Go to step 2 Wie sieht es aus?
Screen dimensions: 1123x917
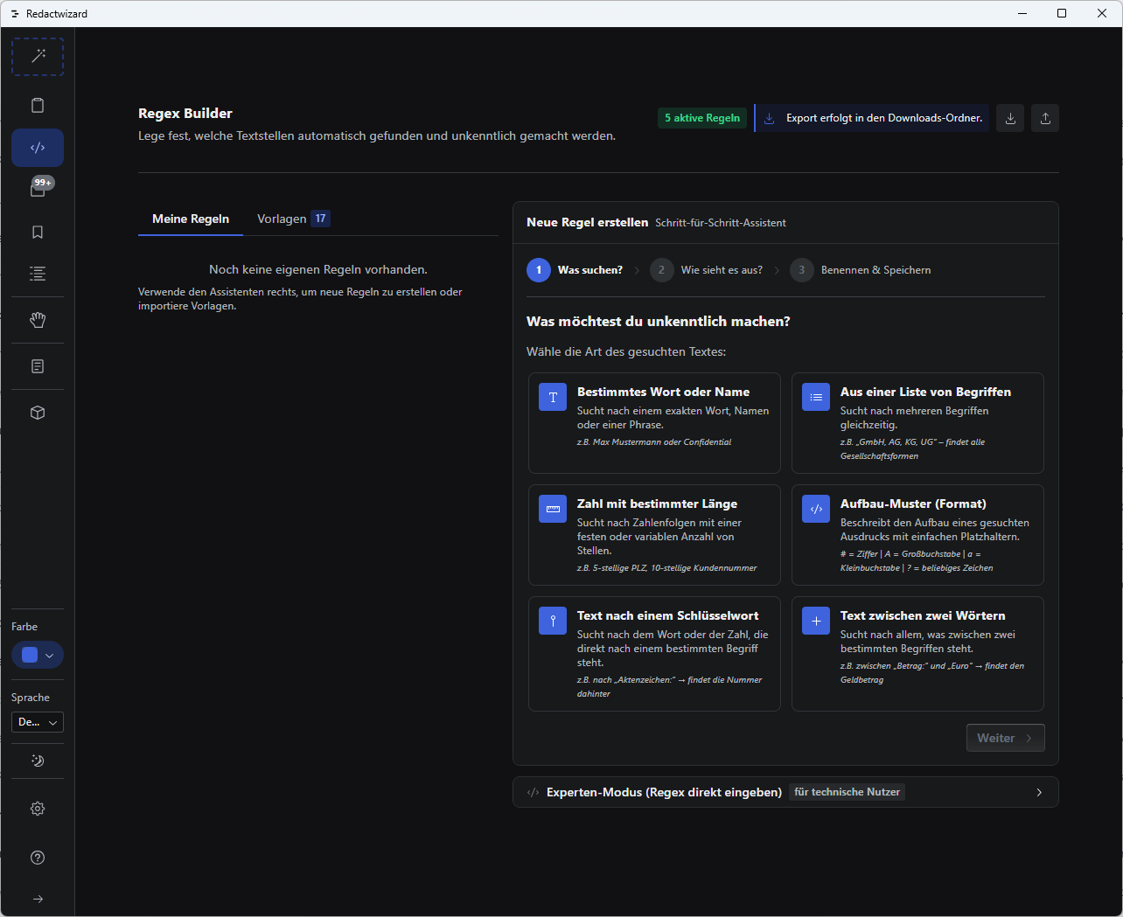707,270
